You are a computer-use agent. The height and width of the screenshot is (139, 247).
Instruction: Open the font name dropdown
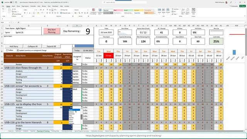[35, 10]
